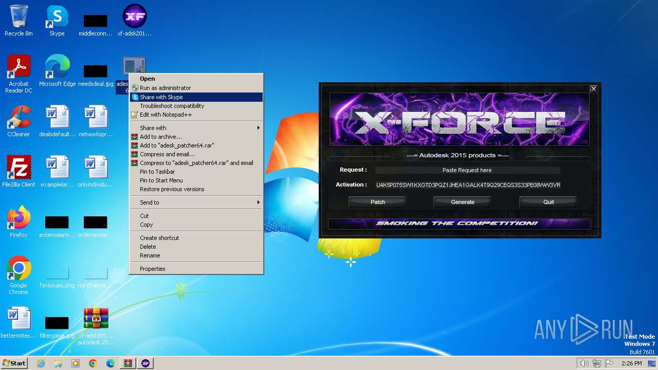Choose Run as administrator
Screen dimensions: 658x370
pos(196,88)
